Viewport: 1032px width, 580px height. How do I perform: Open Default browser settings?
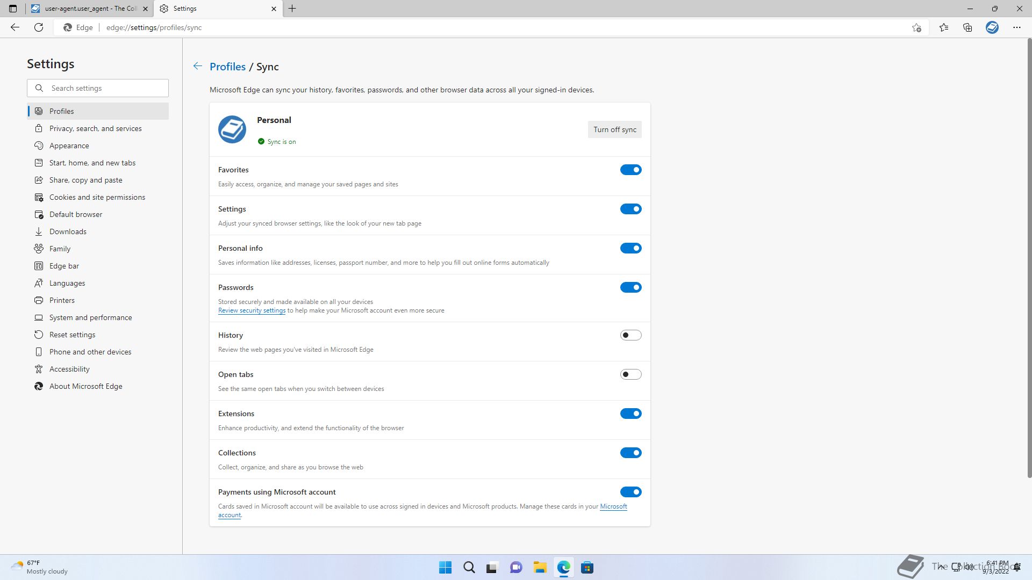98,214
